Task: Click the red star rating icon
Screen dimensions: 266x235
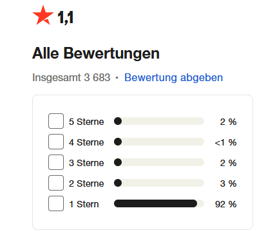Action: pyautogui.click(x=43, y=15)
